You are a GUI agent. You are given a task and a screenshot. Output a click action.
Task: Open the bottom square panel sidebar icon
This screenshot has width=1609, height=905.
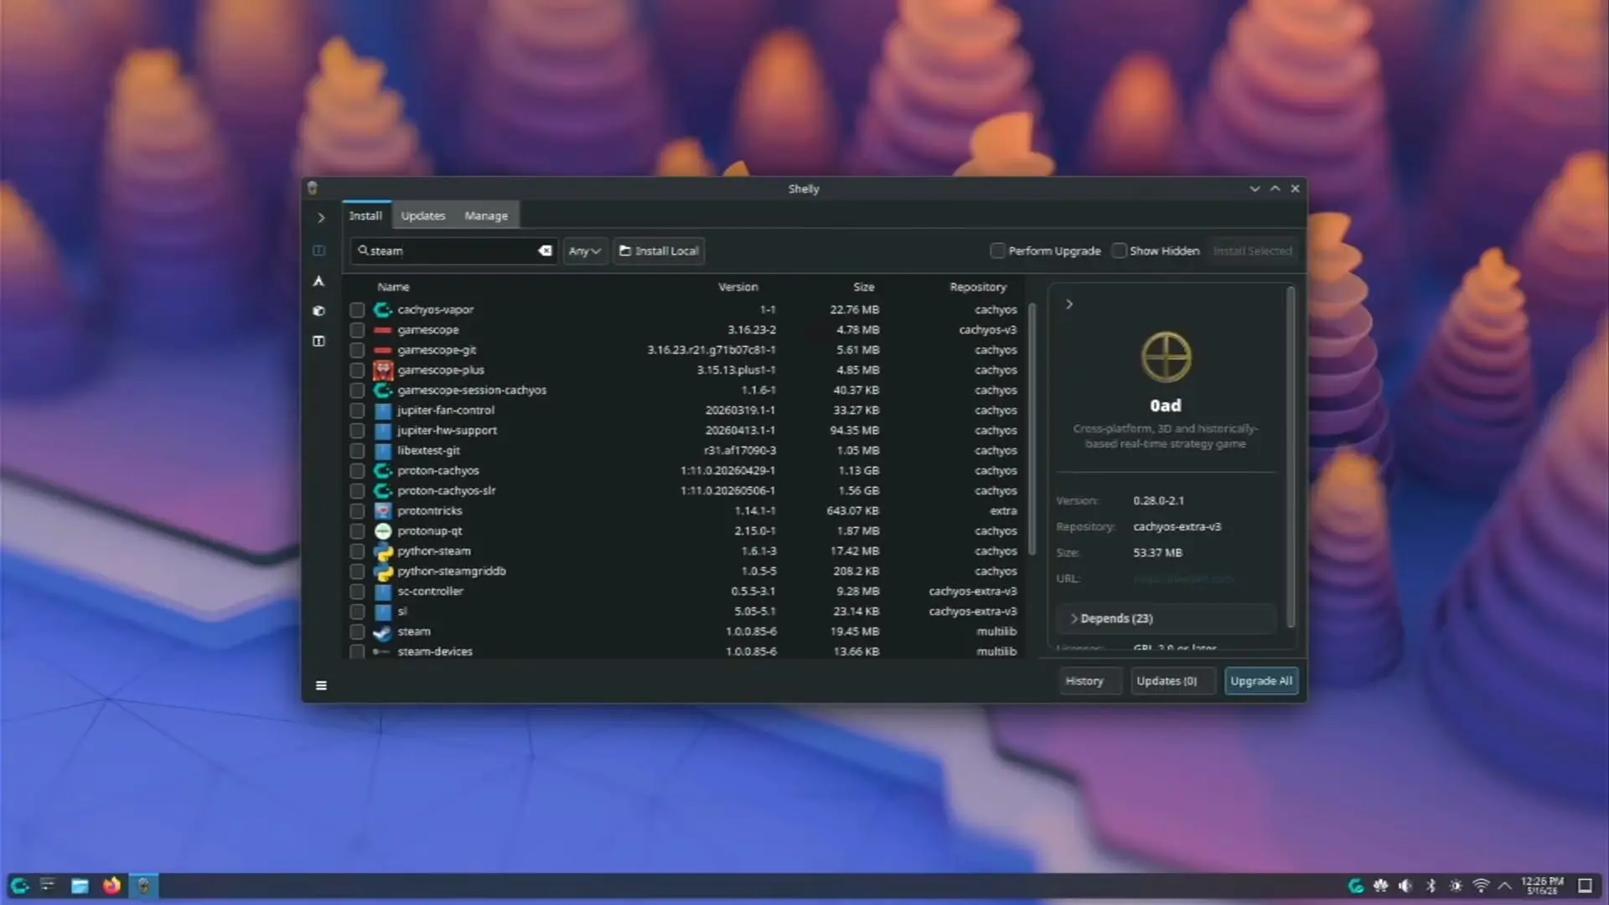[x=318, y=341]
